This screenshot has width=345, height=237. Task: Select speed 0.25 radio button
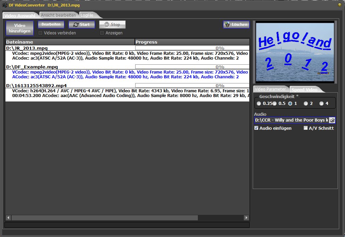(259, 104)
